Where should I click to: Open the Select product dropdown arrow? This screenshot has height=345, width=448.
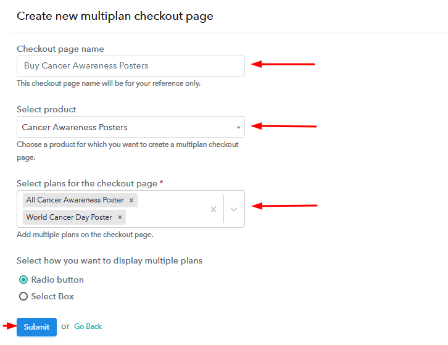tap(238, 128)
